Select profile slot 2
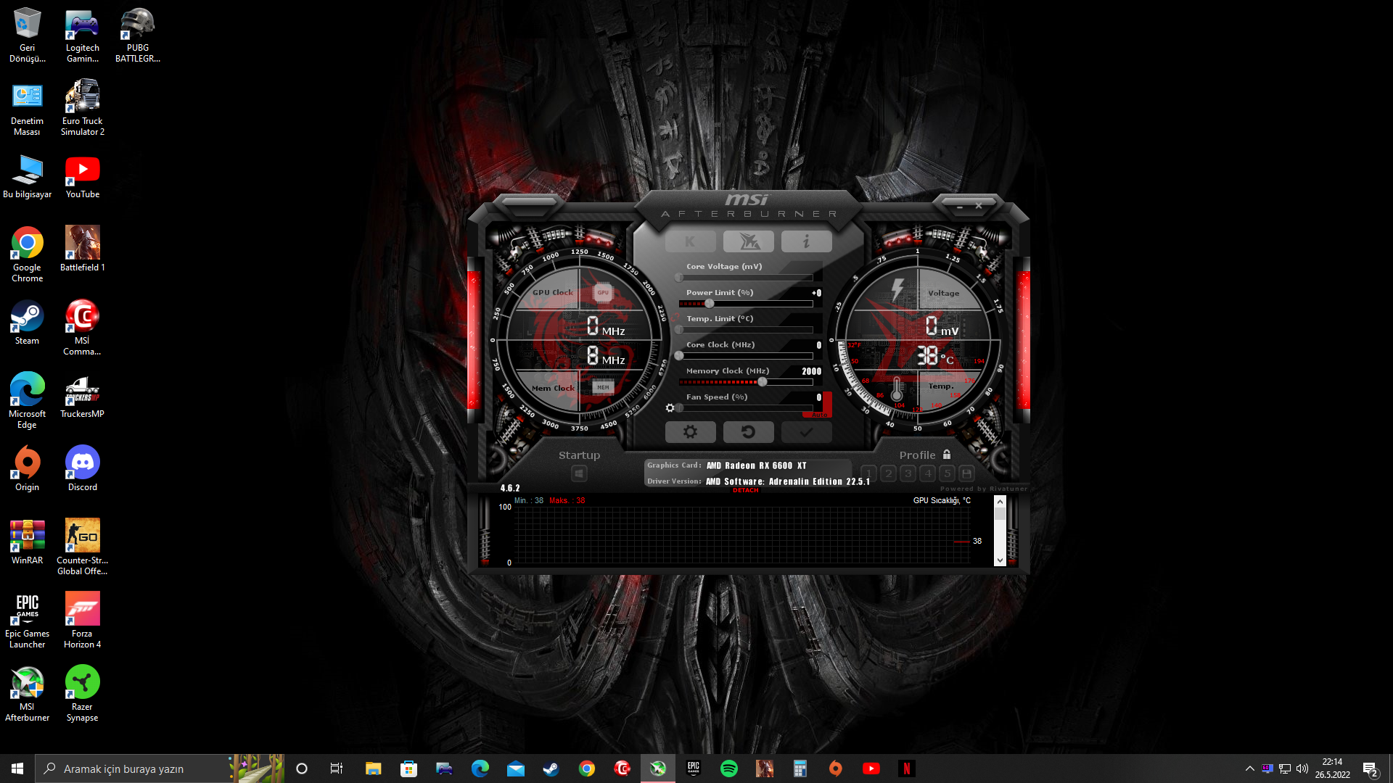 (x=889, y=473)
